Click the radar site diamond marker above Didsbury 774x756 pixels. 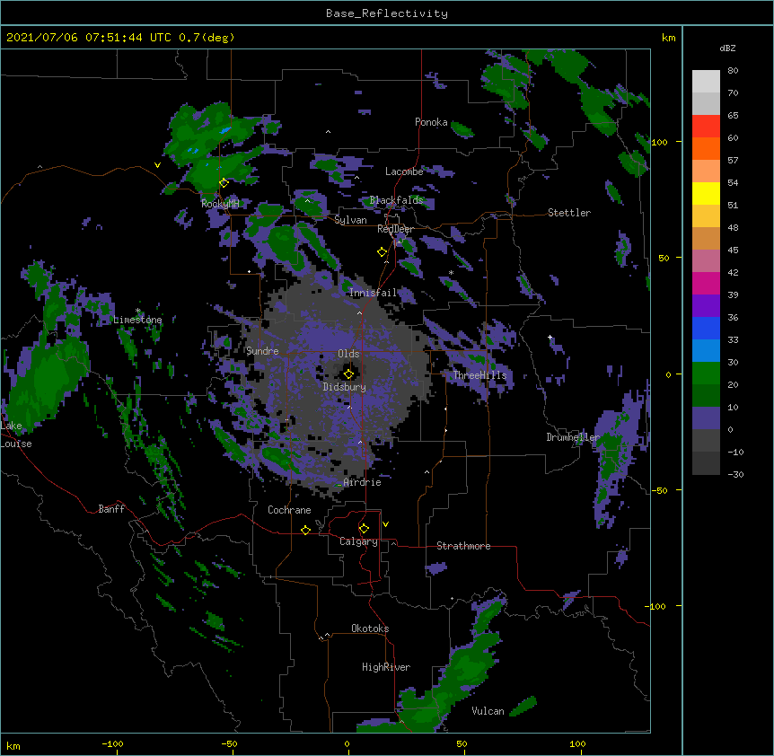coord(348,374)
